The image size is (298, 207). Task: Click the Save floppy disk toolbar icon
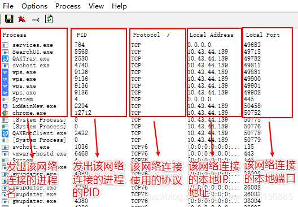tap(9, 19)
